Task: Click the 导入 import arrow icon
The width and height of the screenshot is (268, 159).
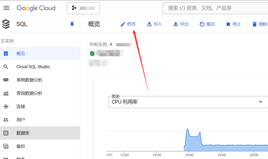Action: [x=149, y=24]
